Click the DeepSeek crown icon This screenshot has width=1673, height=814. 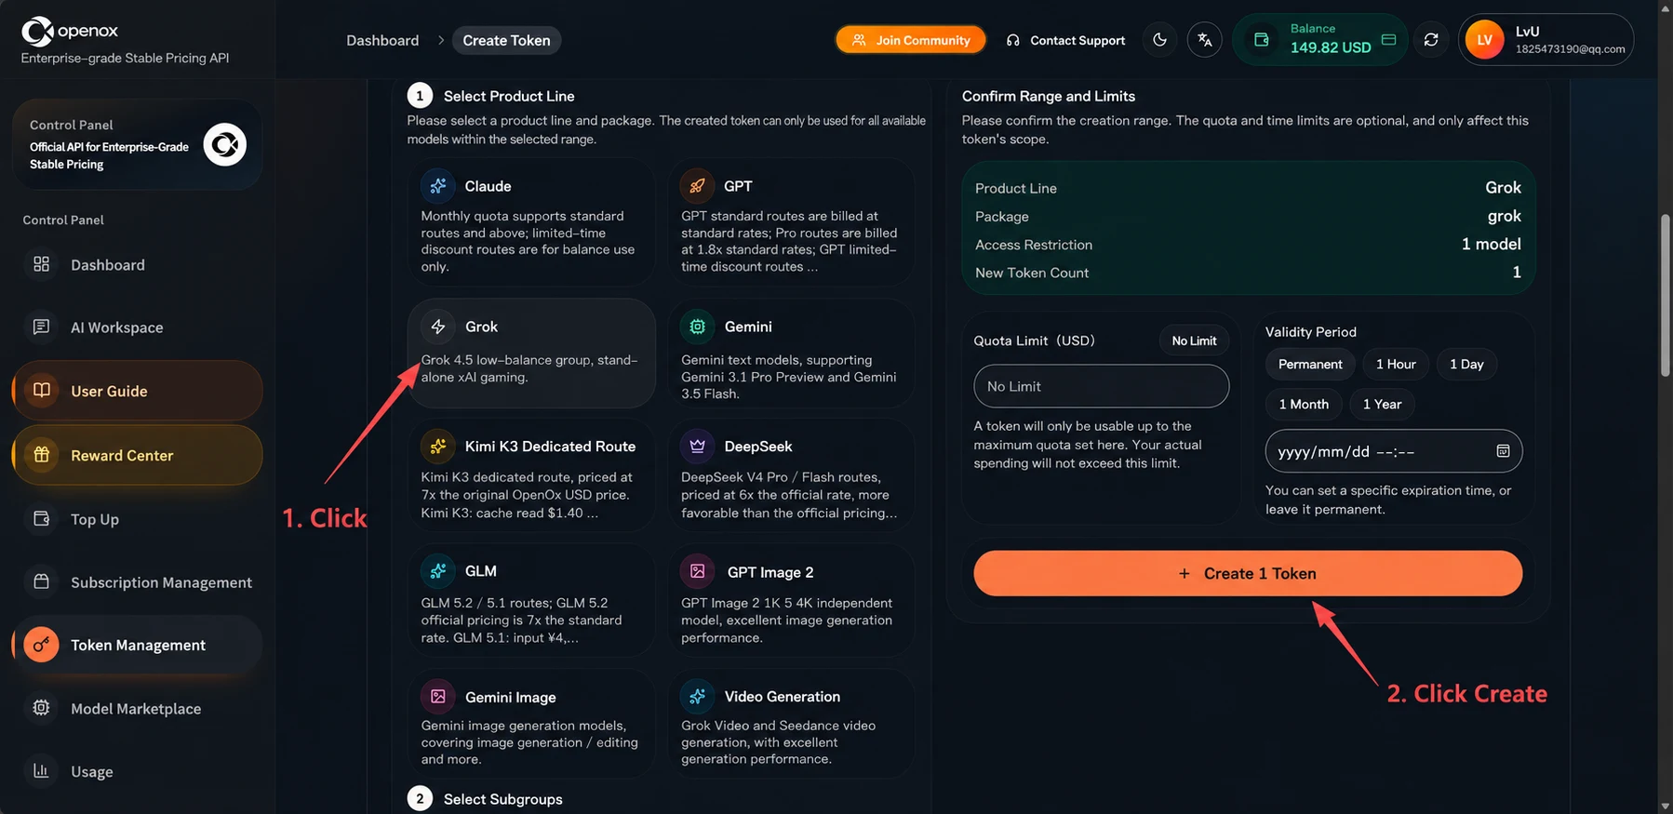click(x=698, y=447)
